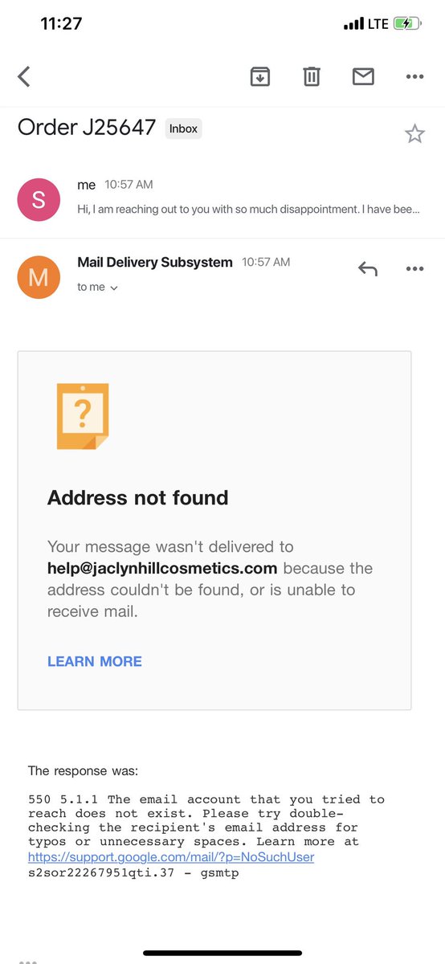
Task: Tap the Mail Delivery Subsystem sender name
Action: 155,262
